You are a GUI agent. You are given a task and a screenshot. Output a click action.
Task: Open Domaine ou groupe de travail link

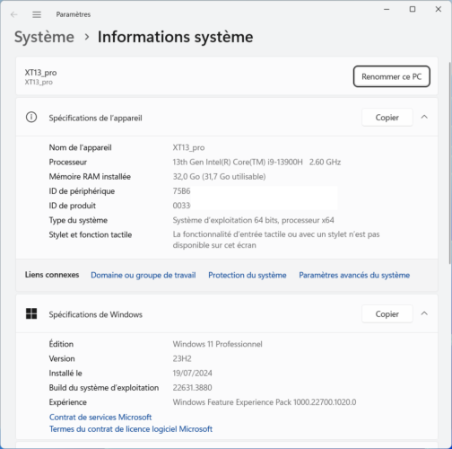pos(143,275)
